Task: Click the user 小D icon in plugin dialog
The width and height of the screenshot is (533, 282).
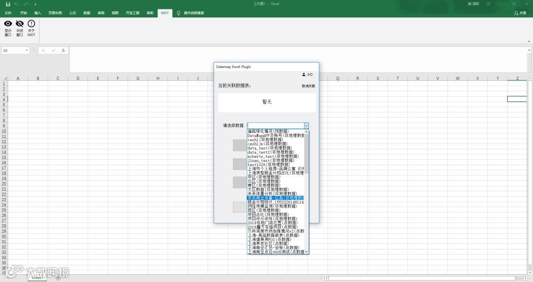Action: [x=304, y=74]
